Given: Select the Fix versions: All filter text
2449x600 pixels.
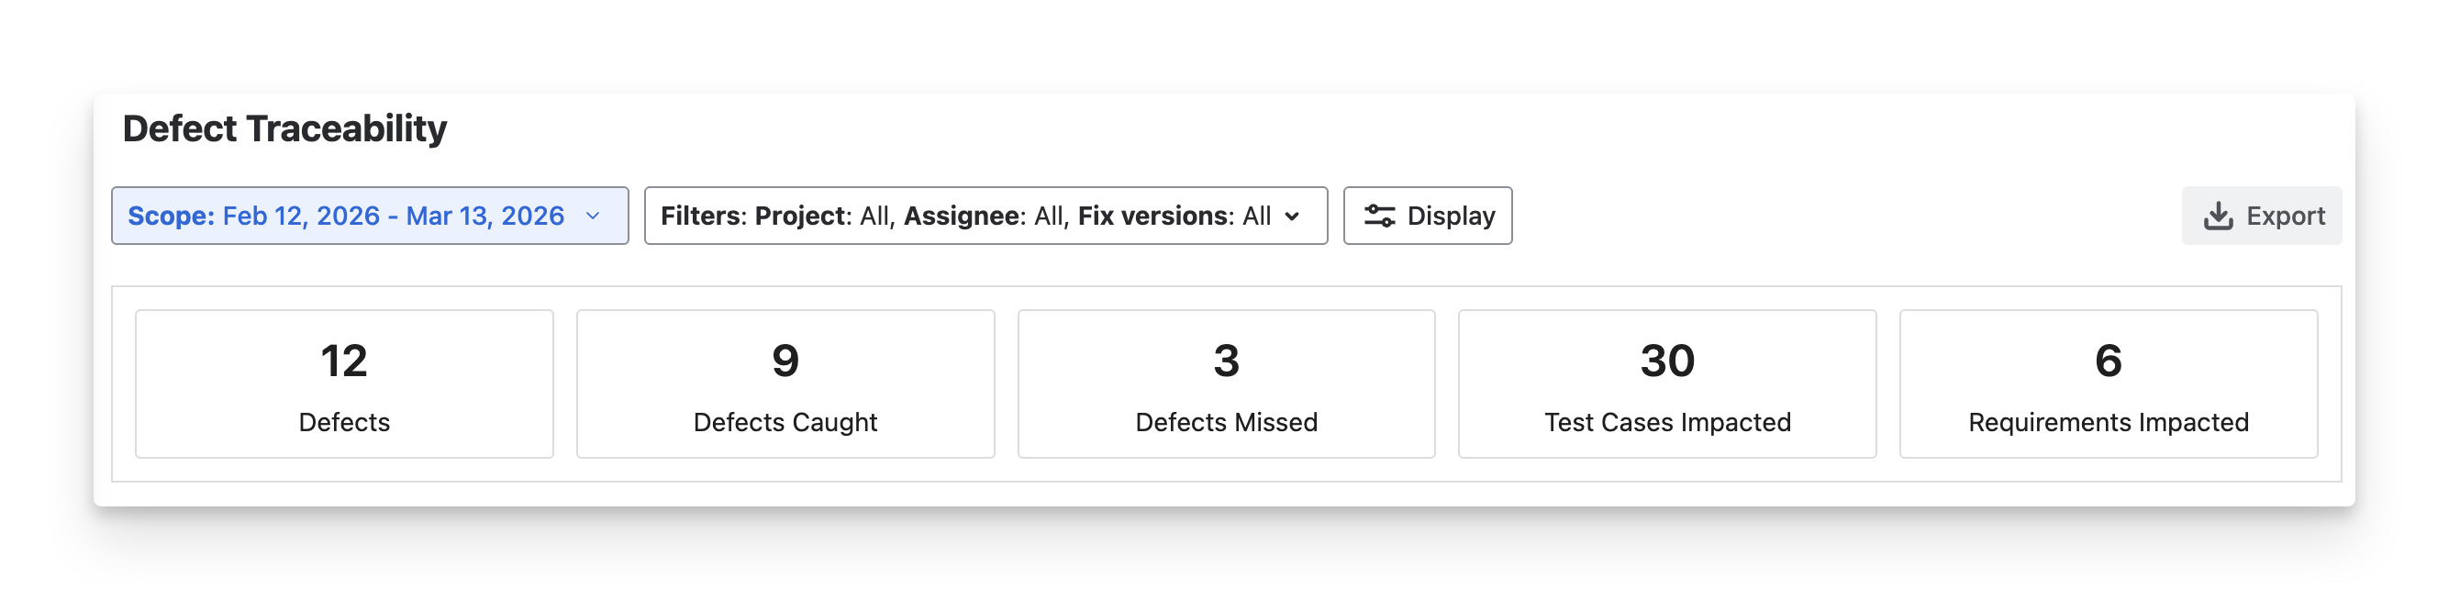Looking at the screenshot, I should pyautogui.click(x=1174, y=216).
